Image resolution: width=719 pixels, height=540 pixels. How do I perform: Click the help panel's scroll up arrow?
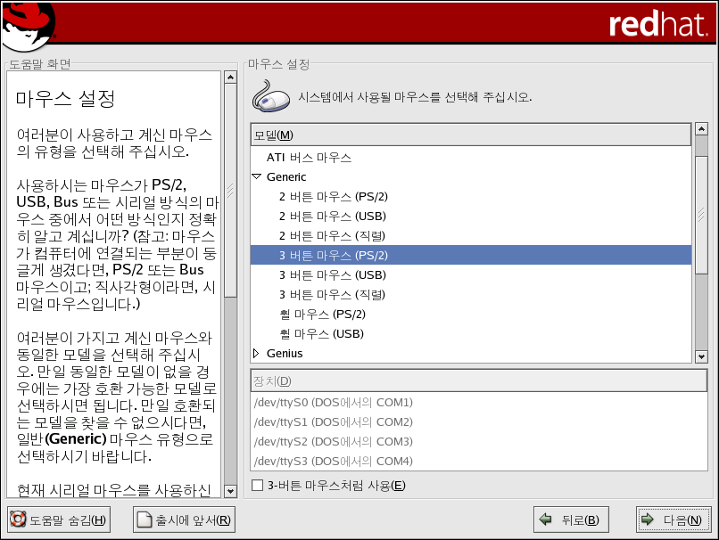[x=229, y=78]
